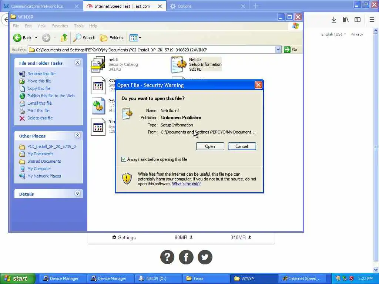
Task: Click Print this file link
Action: pos(38,111)
